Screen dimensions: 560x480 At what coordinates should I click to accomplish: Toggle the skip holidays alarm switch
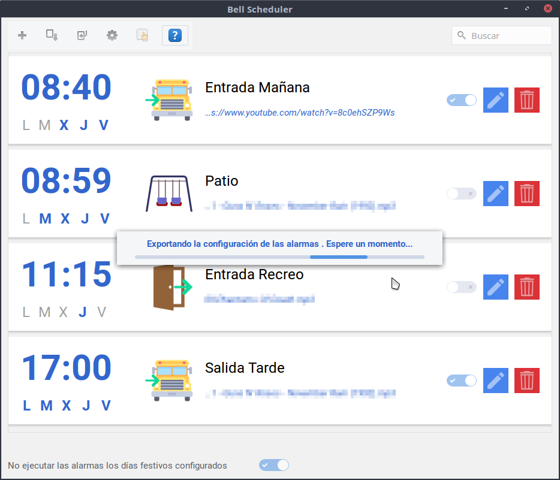click(x=274, y=465)
